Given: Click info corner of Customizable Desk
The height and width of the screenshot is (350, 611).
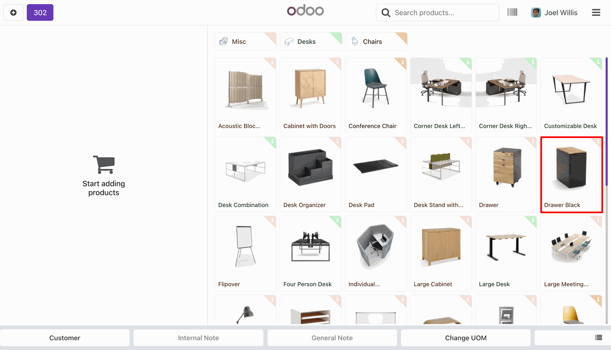Looking at the screenshot, I should coord(598,62).
